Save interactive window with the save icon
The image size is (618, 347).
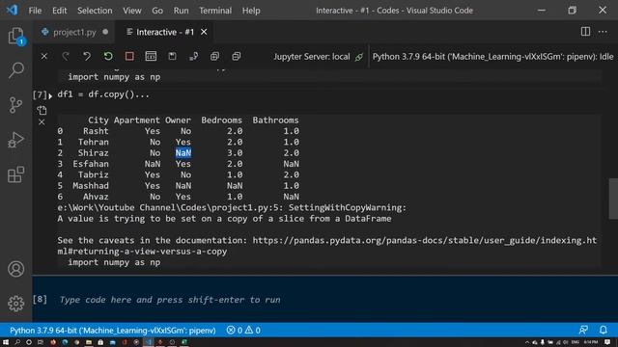coord(172,56)
